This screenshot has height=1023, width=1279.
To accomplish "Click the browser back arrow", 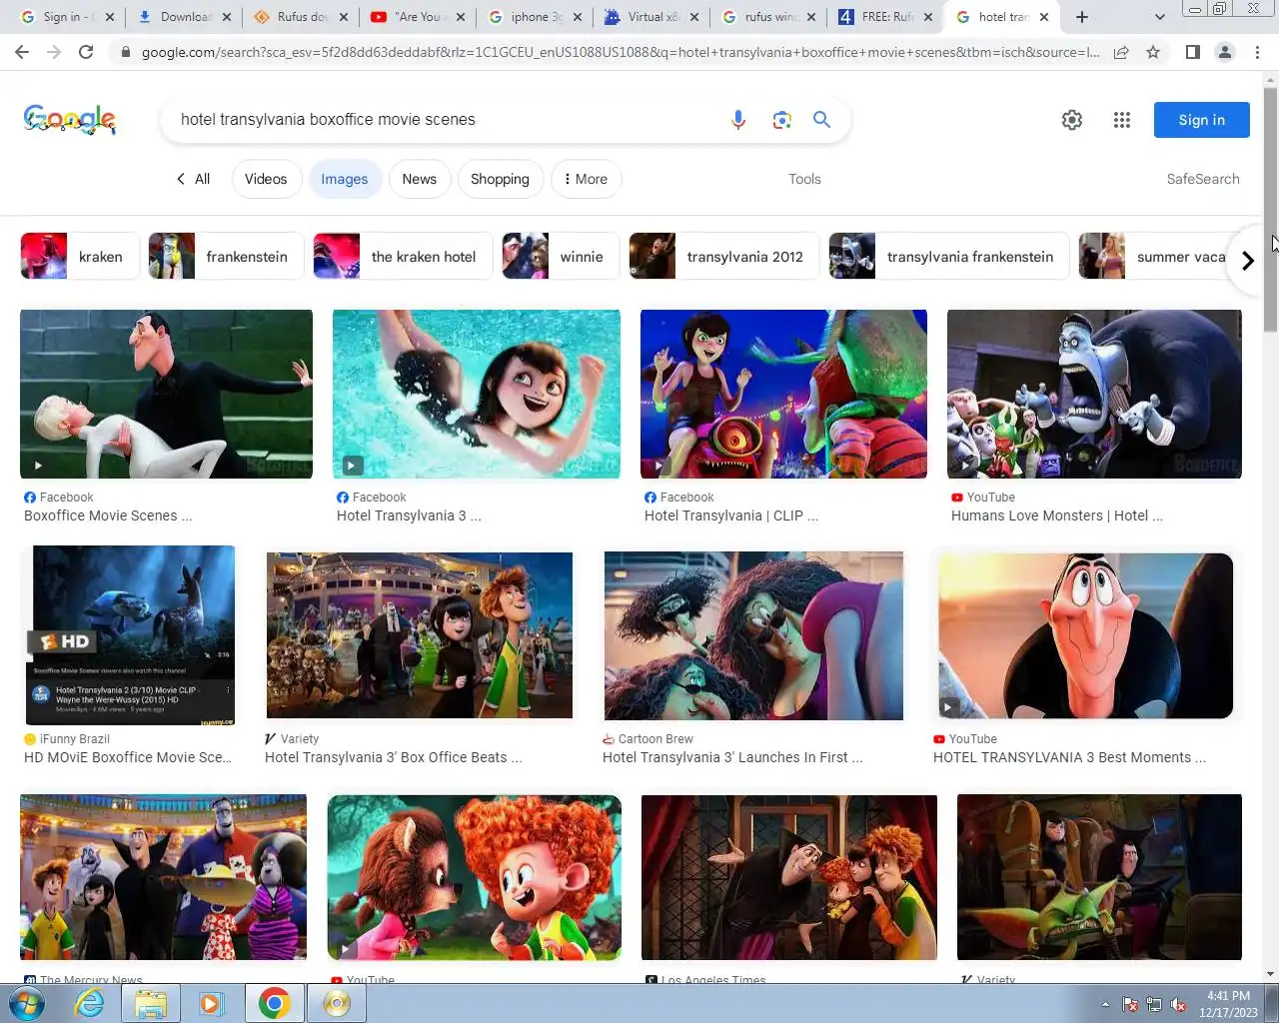I will point(21,52).
